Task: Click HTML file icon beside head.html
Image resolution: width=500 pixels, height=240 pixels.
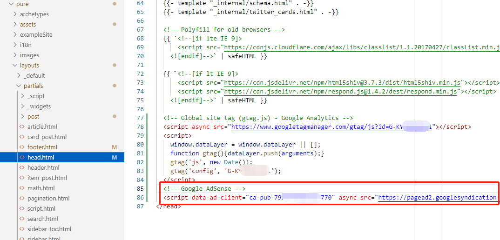Action: (x=22, y=158)
